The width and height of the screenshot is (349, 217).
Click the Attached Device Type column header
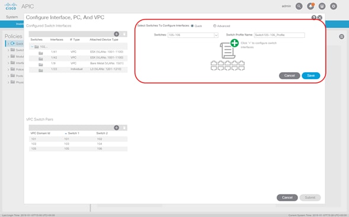point(104,40)
